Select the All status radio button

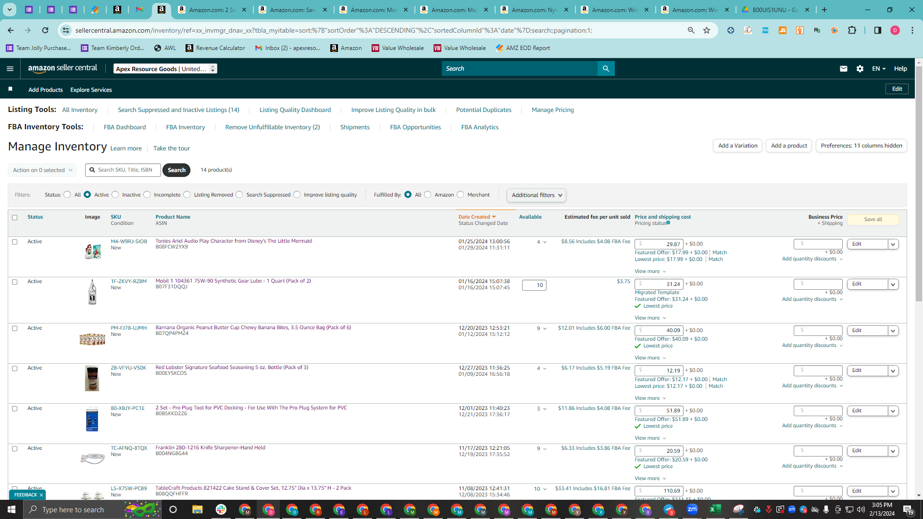67,195
